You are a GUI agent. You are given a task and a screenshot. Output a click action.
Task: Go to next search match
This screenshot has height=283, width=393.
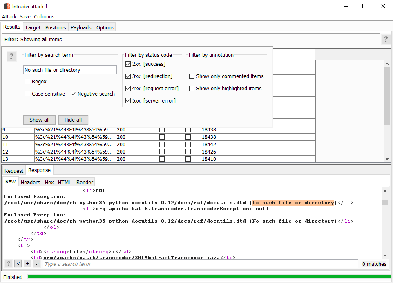coord(37,264)
